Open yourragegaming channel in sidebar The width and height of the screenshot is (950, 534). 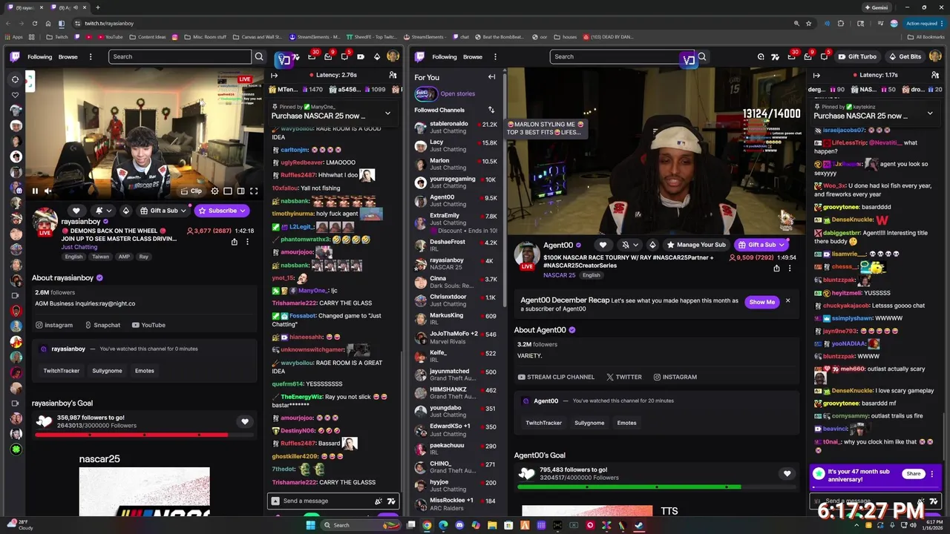coord(456,182)
